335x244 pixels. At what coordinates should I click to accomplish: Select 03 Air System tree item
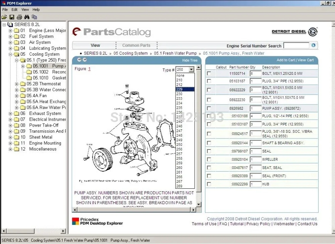tap(40, 42)
